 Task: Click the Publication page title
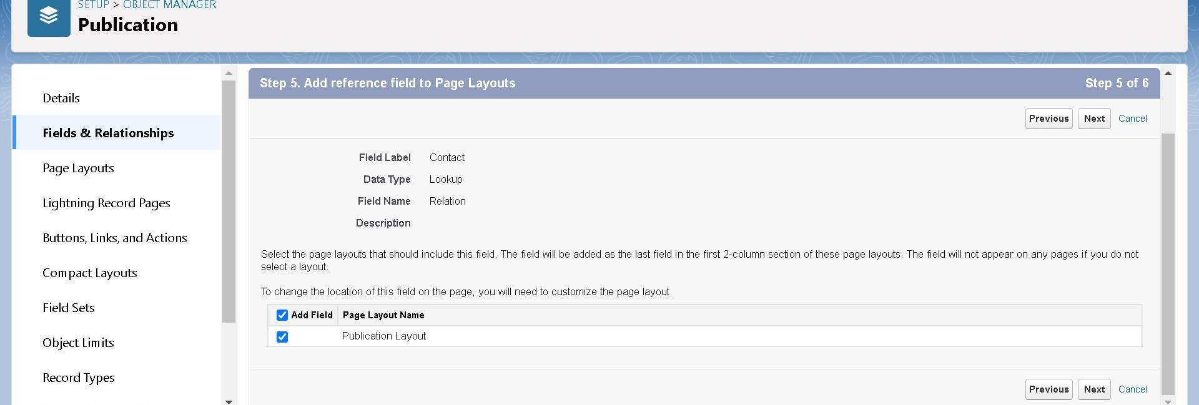128,24
